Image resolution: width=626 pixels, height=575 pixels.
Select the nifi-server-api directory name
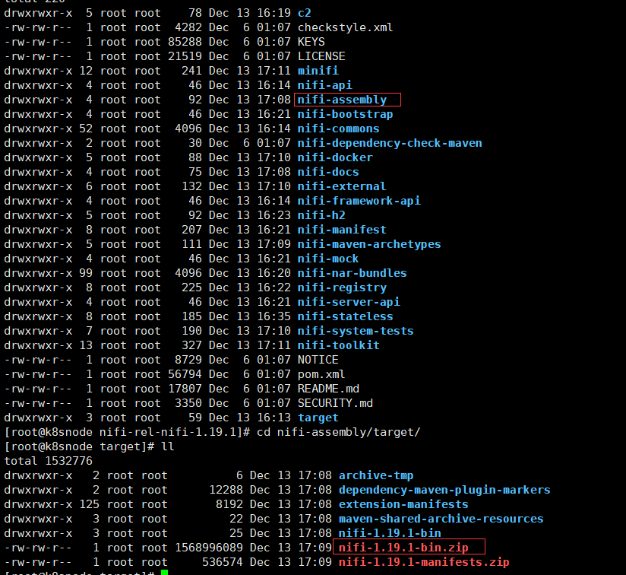click(349, 302)
